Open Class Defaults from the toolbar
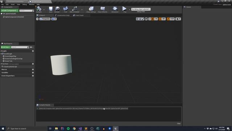 (103, 9)
